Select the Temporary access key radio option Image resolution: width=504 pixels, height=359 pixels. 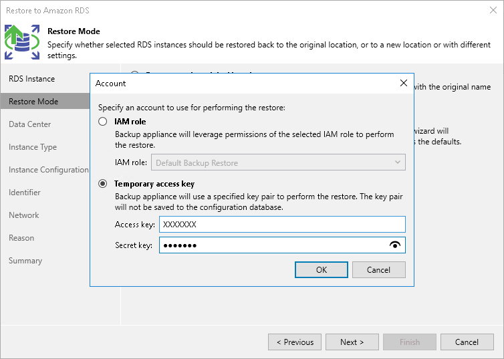click(x=102, y=183)
